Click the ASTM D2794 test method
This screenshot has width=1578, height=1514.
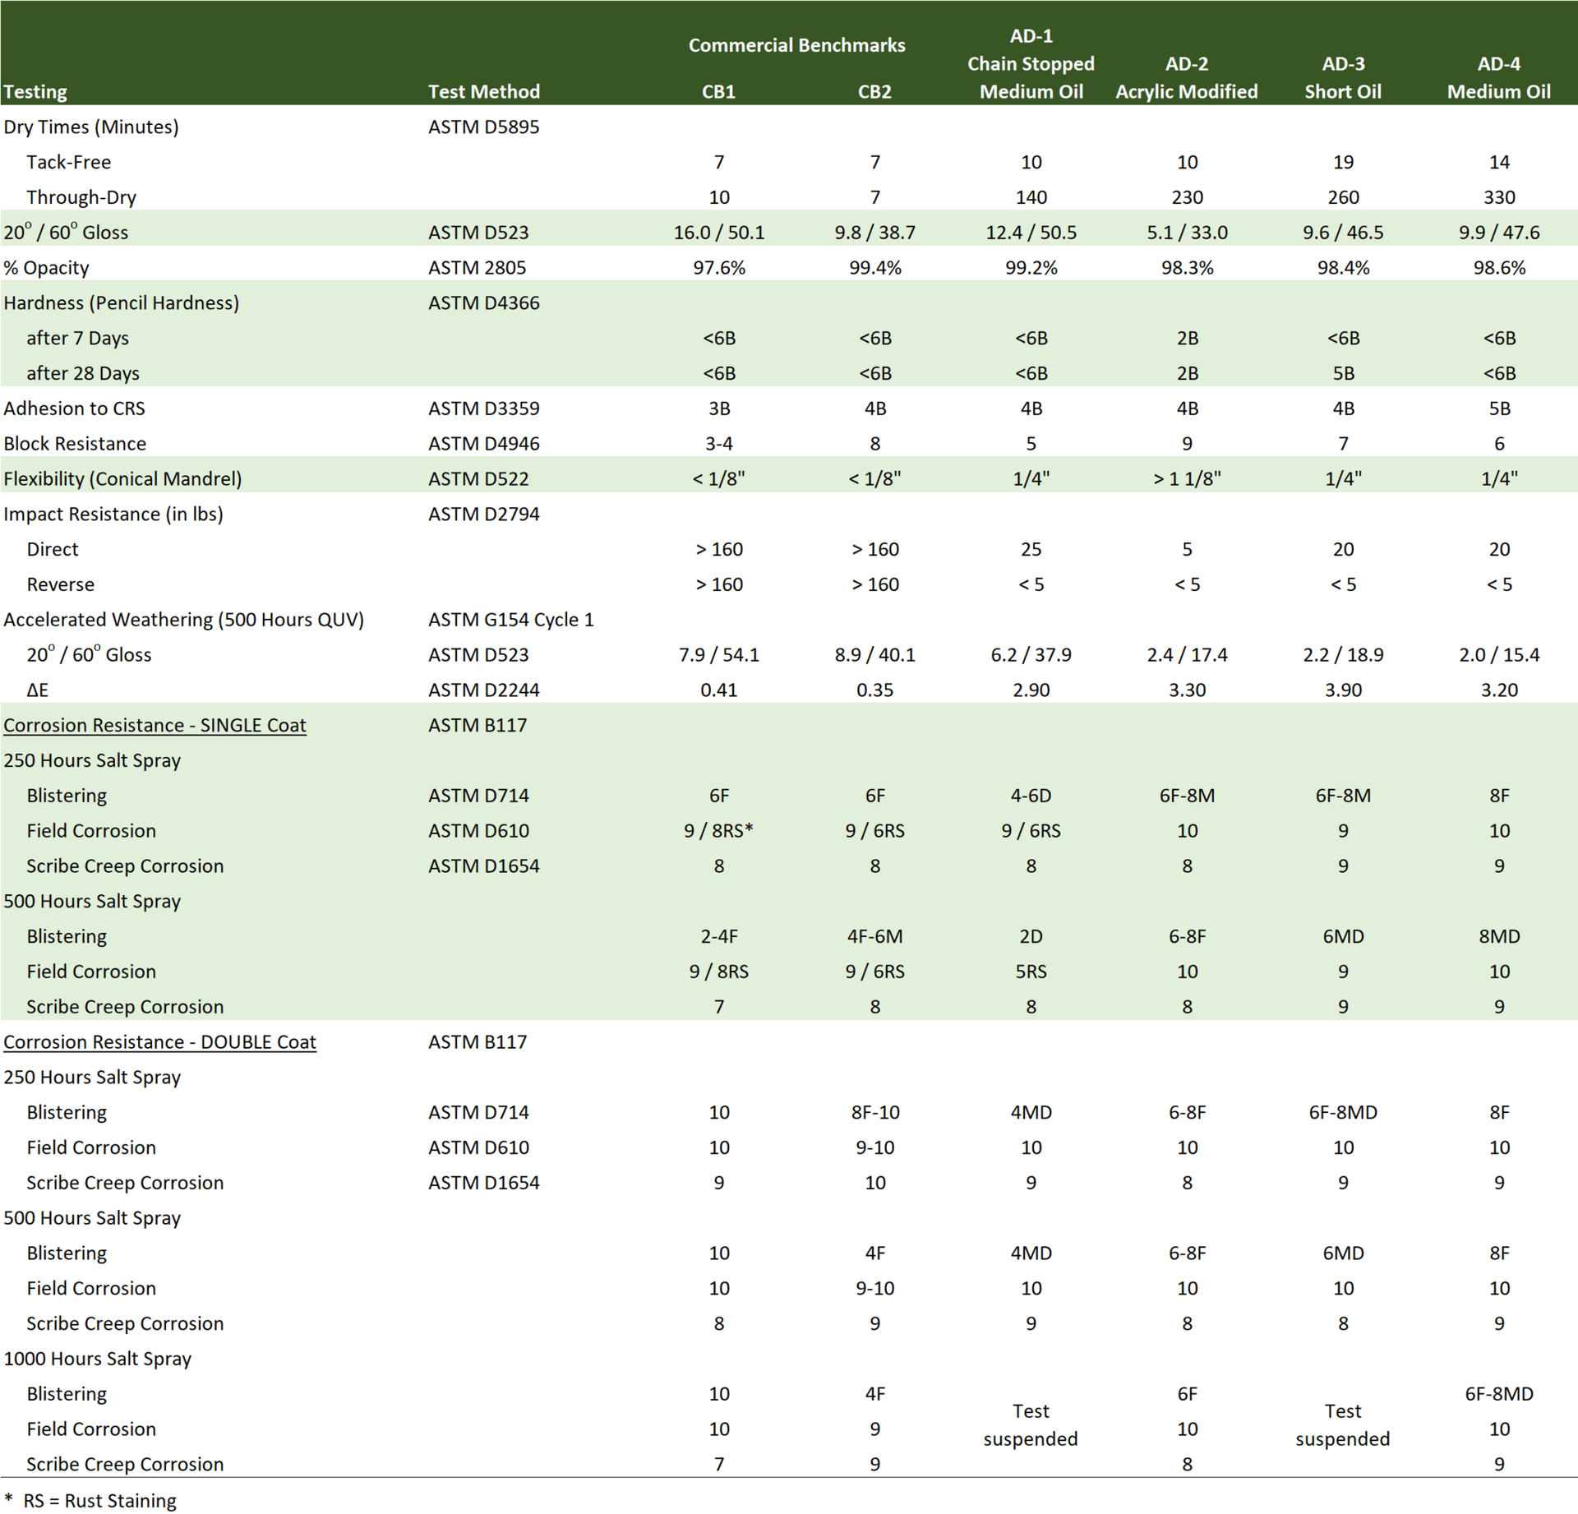pos(484,515)
